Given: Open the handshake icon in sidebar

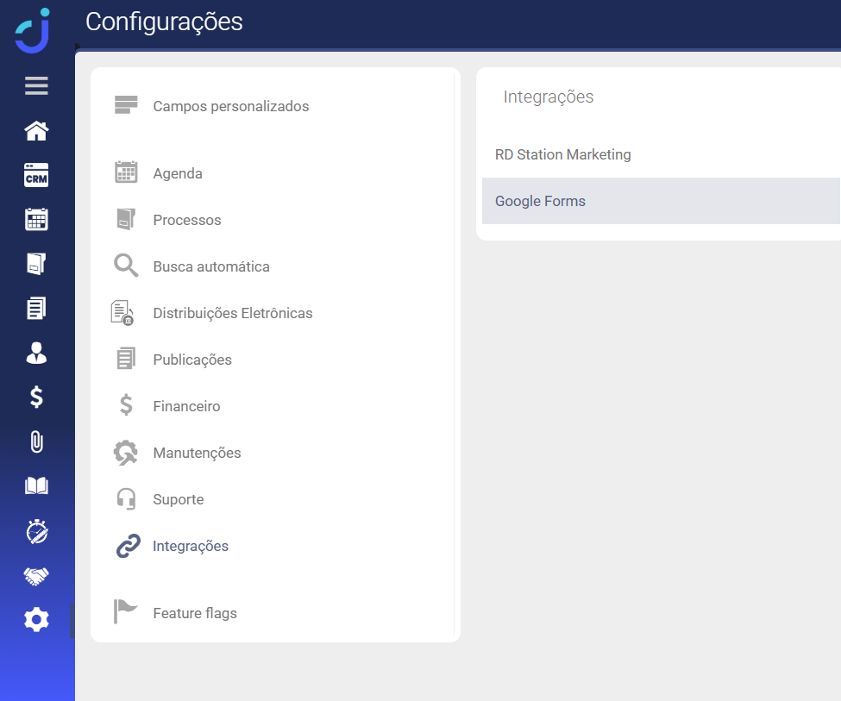Looking at the screenshot, I should pyautogui.click(x=36, y=576).
